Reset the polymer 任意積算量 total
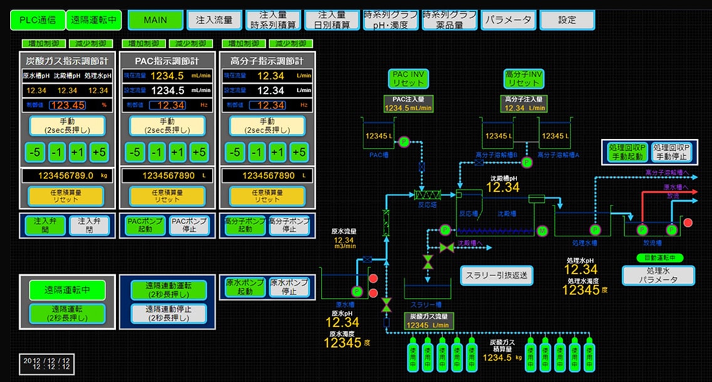The image size is (712, 382). click(267, 196)
